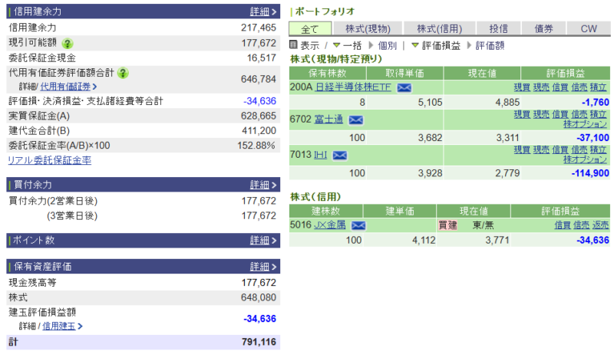Open 詳細 for ポイント数 section
Viewport: 614px width, 351px height.
click(x=263, y=241)
